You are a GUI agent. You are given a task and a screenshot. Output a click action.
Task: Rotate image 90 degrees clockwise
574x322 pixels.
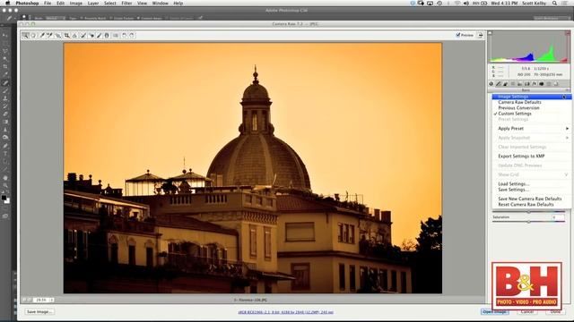coord(132,36)
